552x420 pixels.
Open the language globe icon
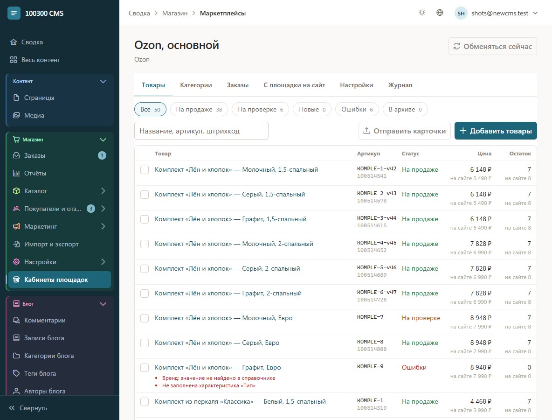(x=440, y=13)
